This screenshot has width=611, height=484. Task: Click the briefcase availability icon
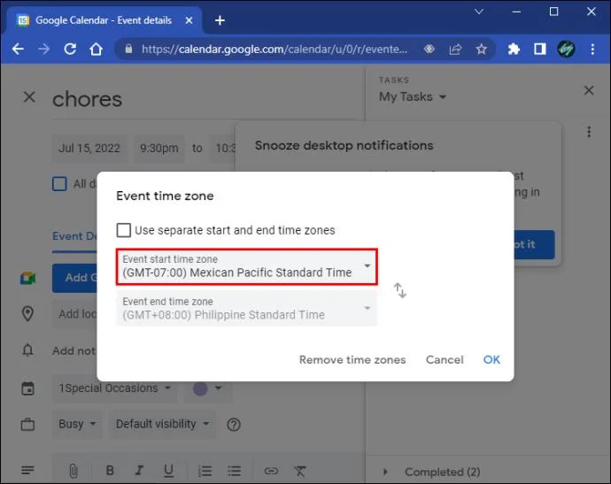pyautogui.click(x=27, y=424)
